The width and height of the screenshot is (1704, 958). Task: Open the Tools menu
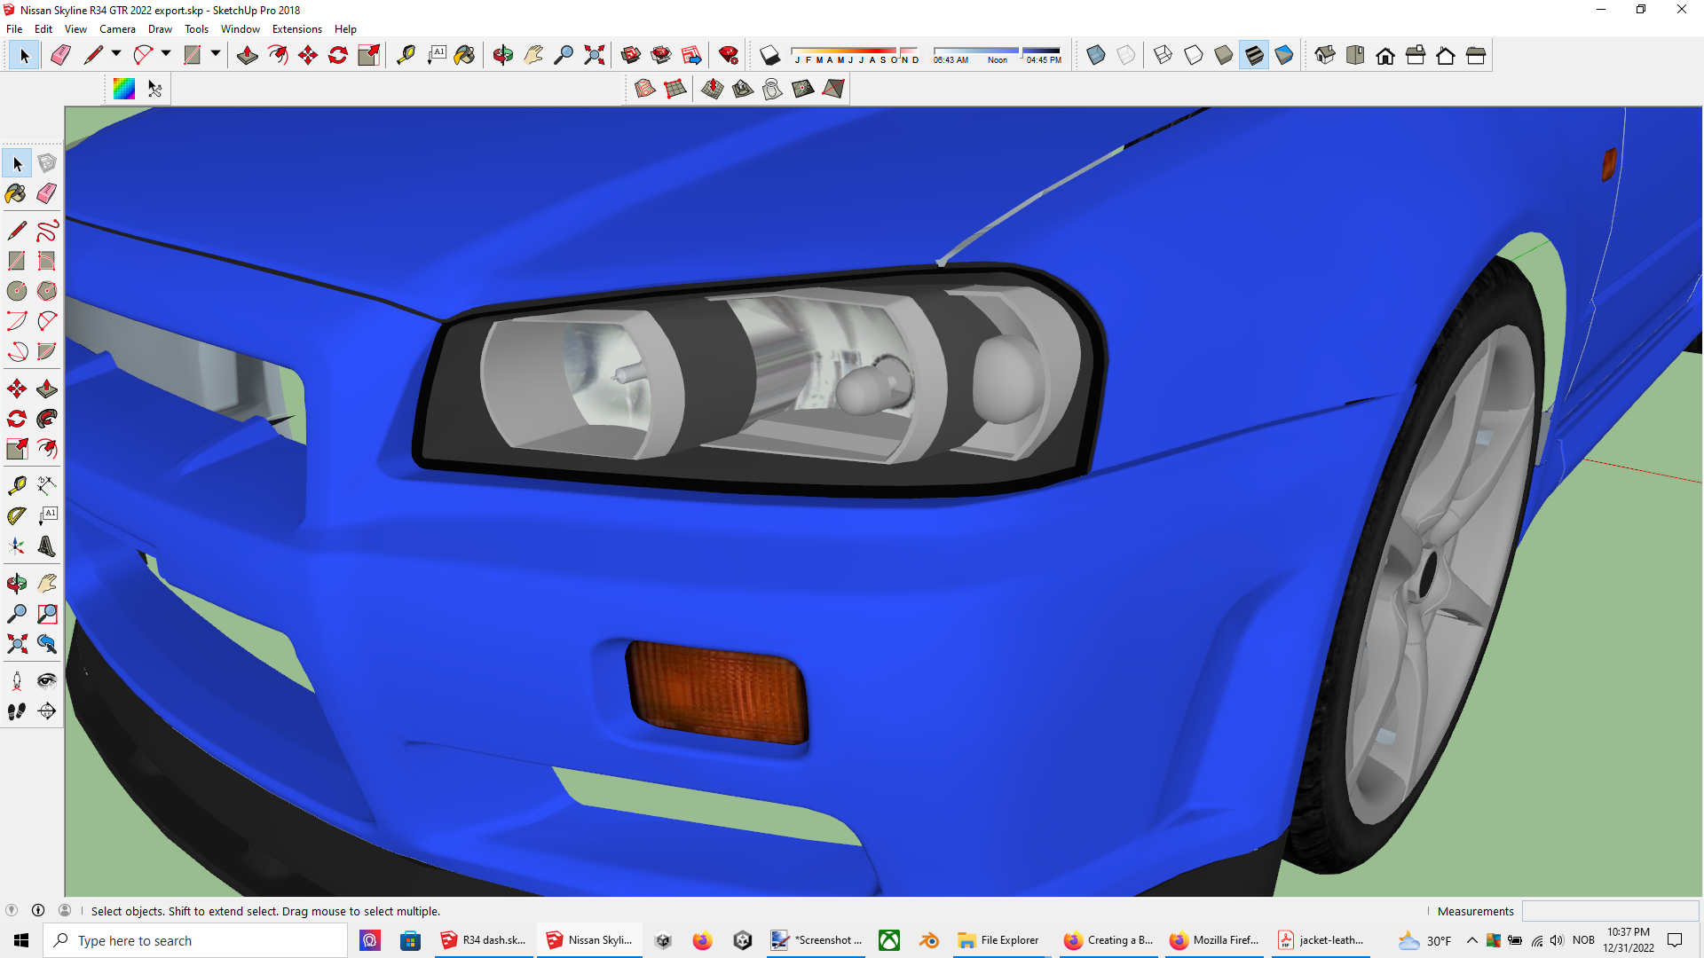point(196,29)
